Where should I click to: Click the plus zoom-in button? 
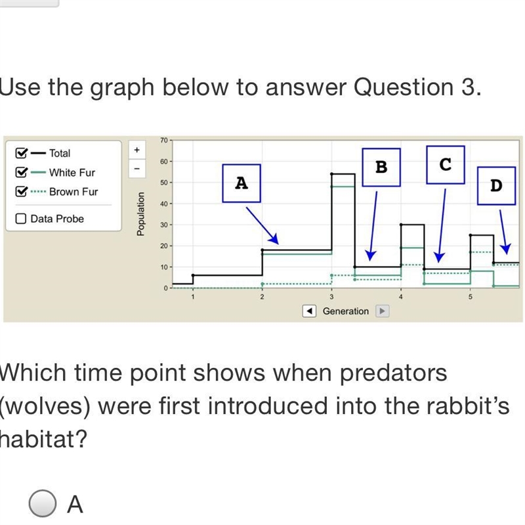pyautogui.click(x=137, y=150)
